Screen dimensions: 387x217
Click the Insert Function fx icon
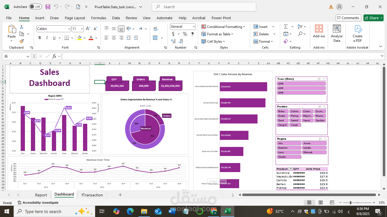[x=54, y=56]
